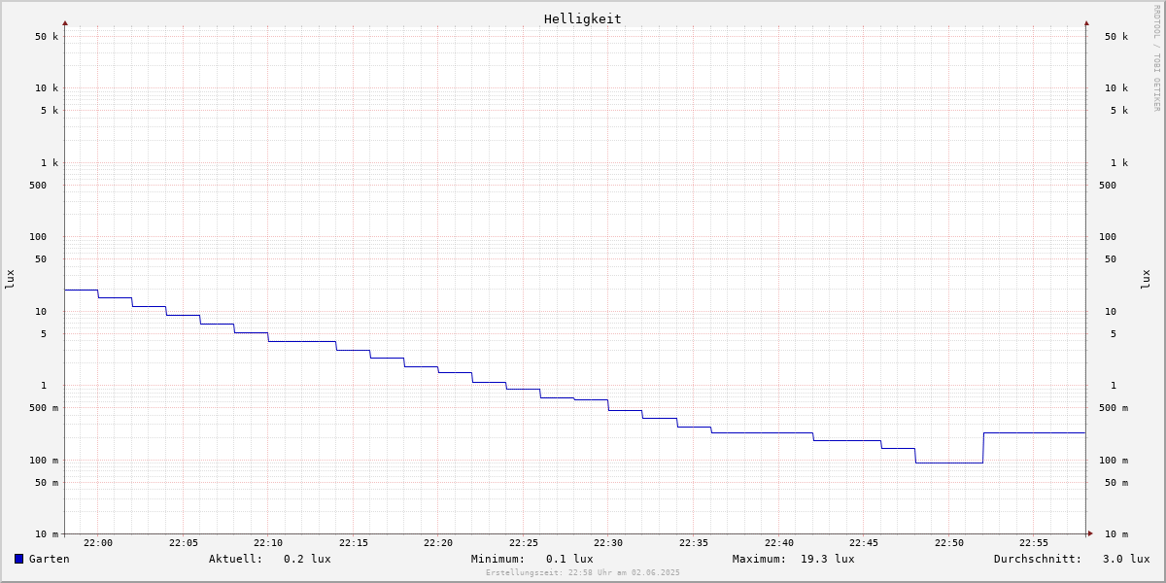This screenshot has width=1166, height=583.
Task: Click the 22:15 time axis label
Action: pyautogui.click(x=354, y=543)
